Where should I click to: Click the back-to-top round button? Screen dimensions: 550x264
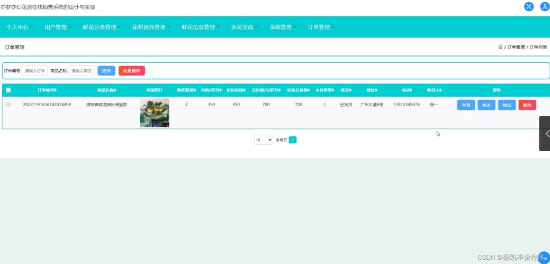point(544,258)
